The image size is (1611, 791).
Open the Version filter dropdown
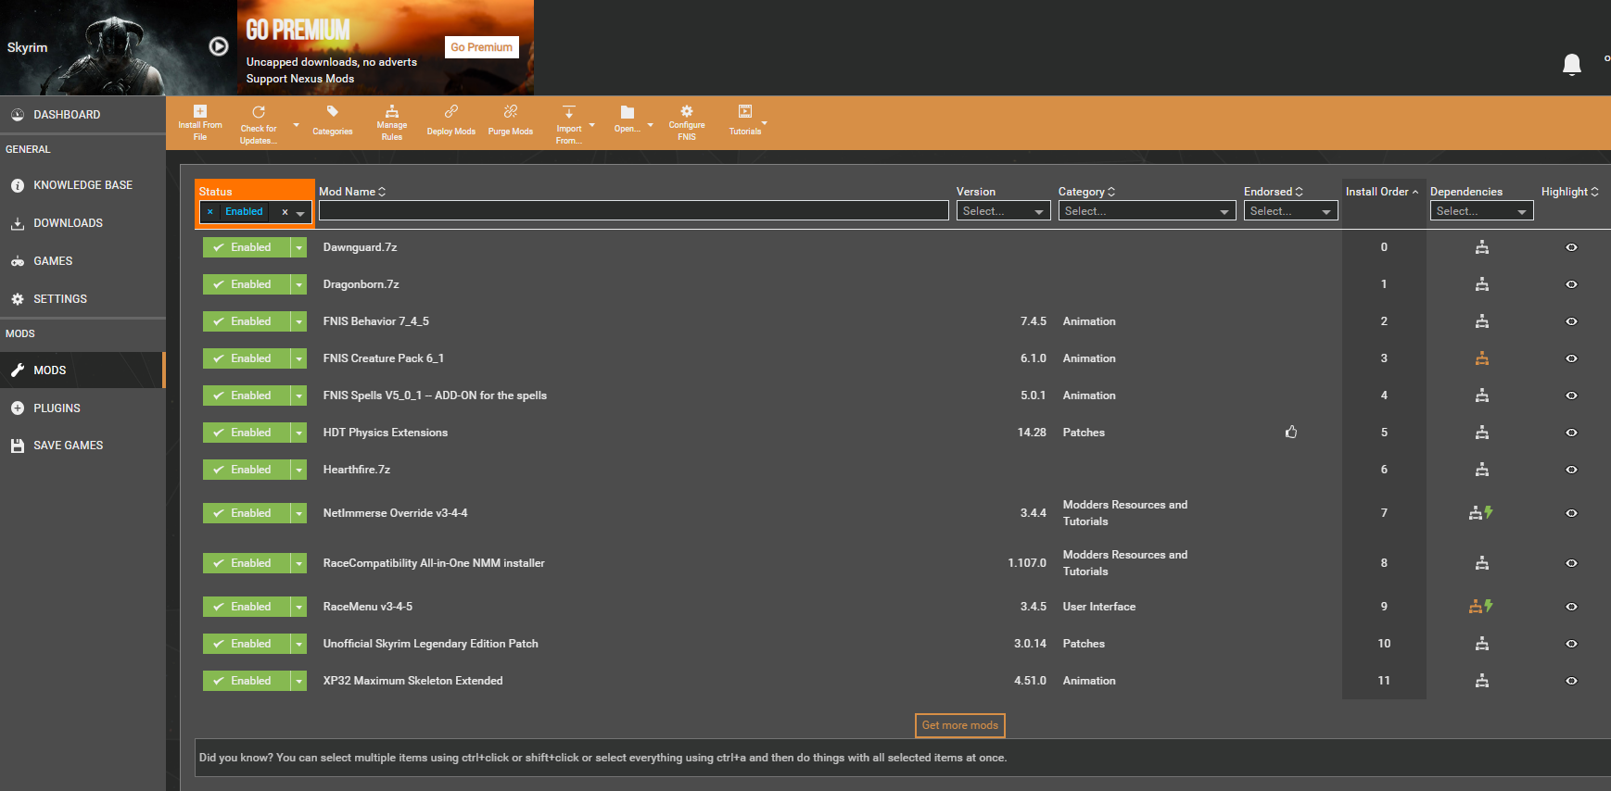pos(1003,211)
